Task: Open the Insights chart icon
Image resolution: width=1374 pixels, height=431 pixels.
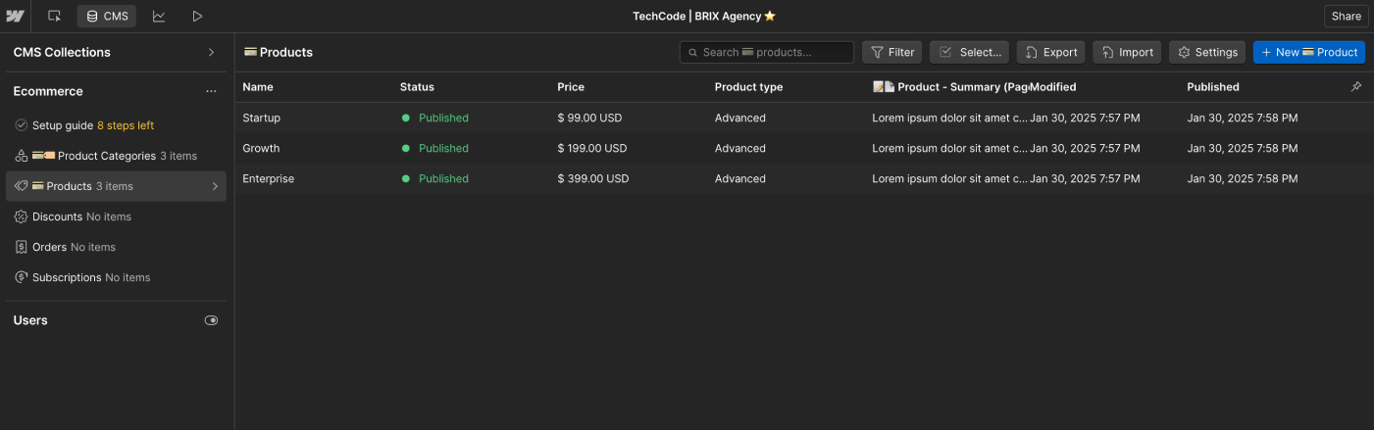Action: (159, 16)
